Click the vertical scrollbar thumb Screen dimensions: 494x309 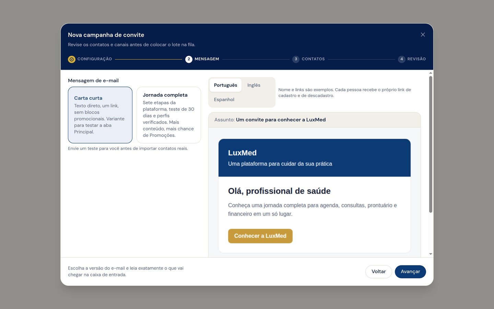tap(431, 144)
